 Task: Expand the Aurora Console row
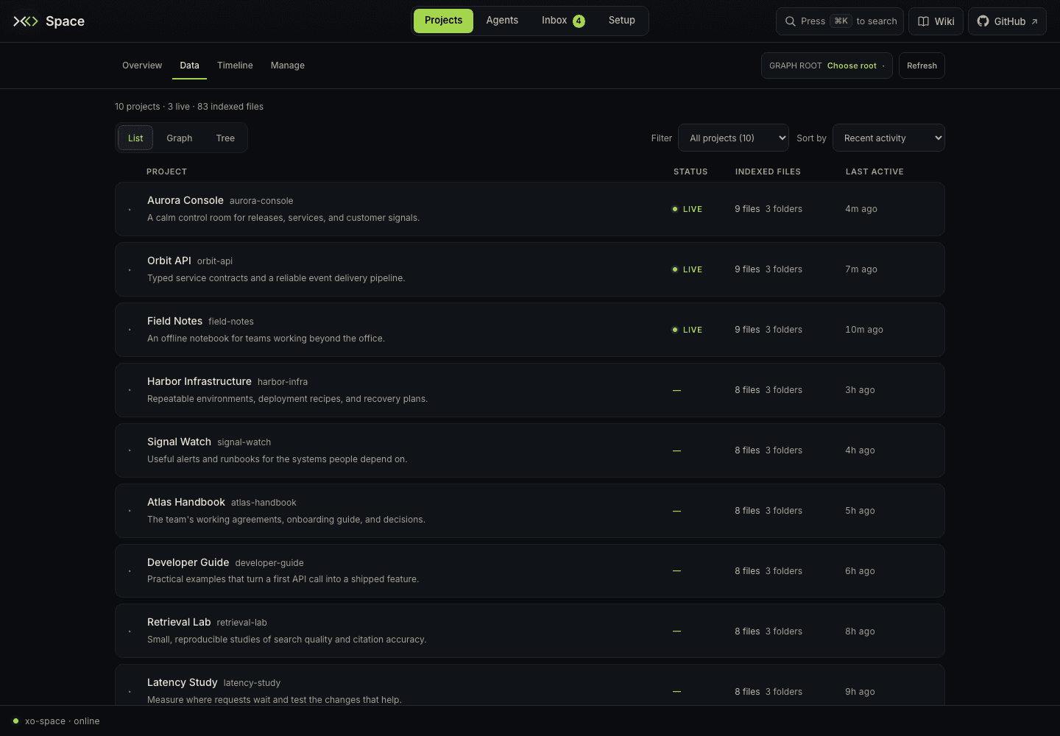pyautogui.click(x=130, y=210)
